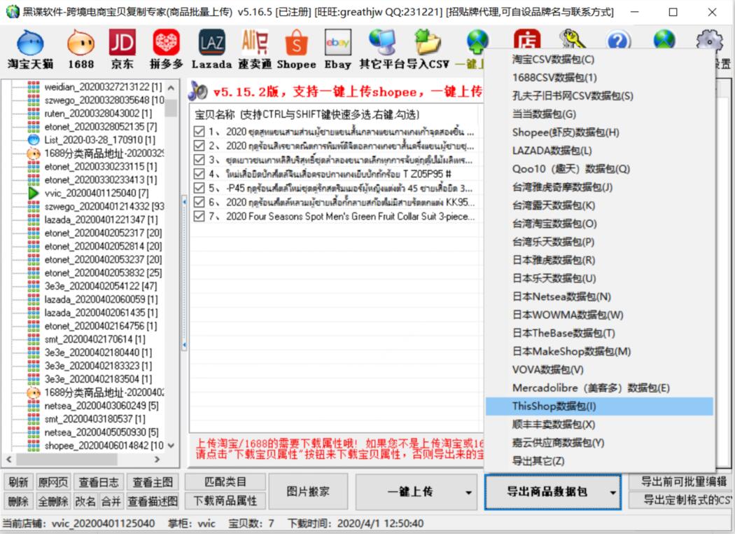
Task: Click the green globe icon near settings
Action: 665,39
